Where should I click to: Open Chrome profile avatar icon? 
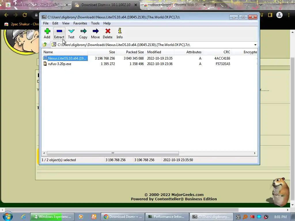coord(279,15)
